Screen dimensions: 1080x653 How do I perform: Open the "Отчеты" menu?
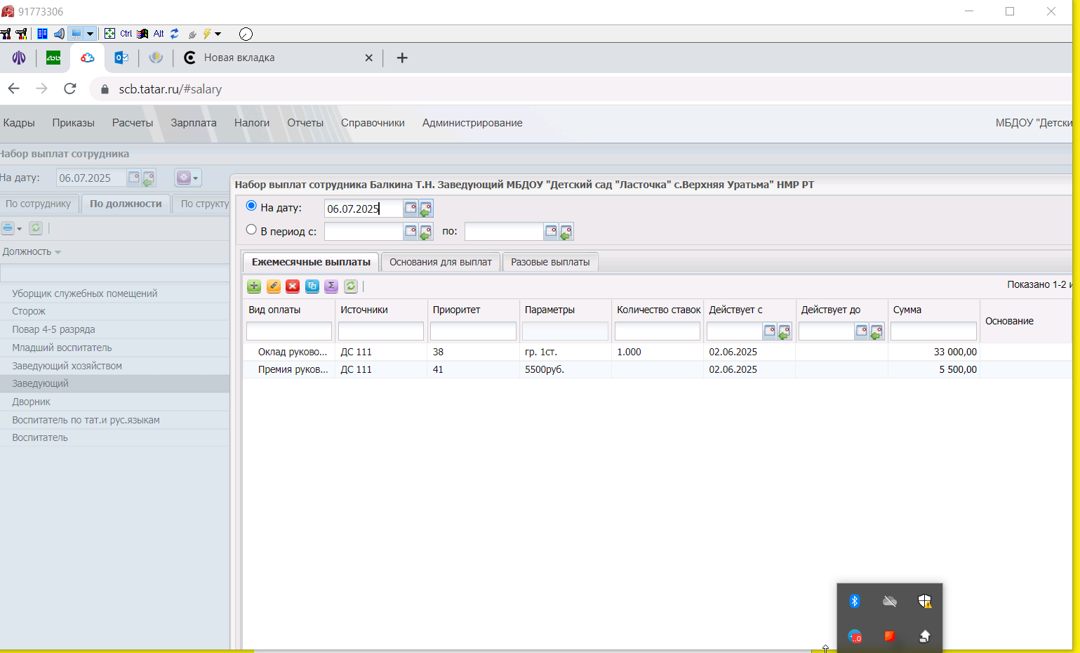(305, 123)
